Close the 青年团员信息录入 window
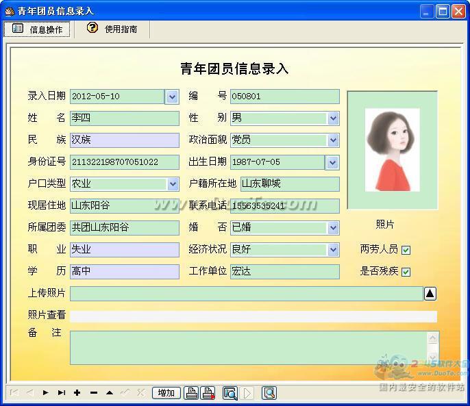The width and height of the screenshot is (470, 406). click(x=458, y=12)
